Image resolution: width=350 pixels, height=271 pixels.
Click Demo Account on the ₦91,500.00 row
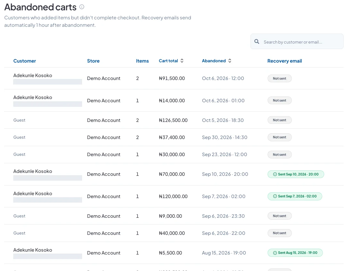103,78
